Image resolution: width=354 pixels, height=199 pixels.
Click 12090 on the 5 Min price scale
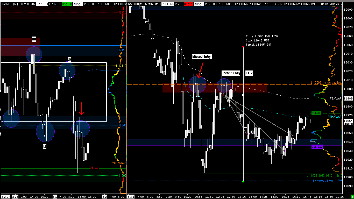348,10
